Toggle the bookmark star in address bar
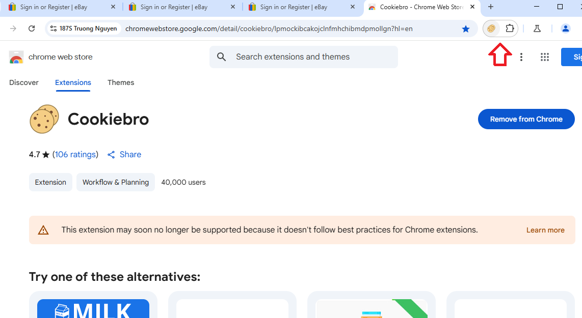 coord(465,29)
